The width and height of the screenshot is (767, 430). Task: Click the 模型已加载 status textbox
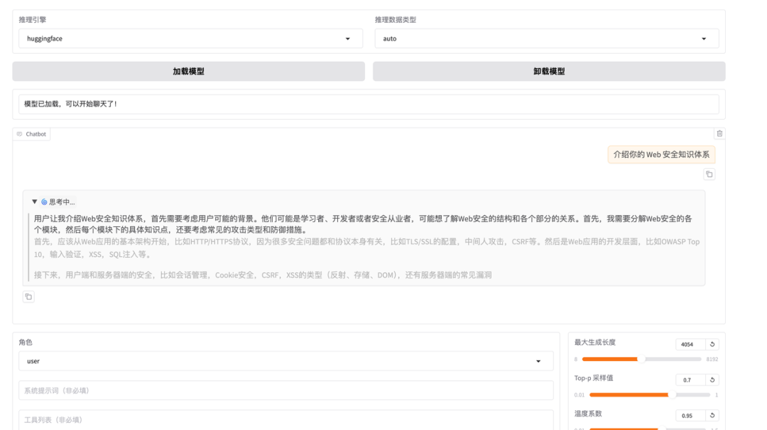pyautogui.click(x=369, y=104)
